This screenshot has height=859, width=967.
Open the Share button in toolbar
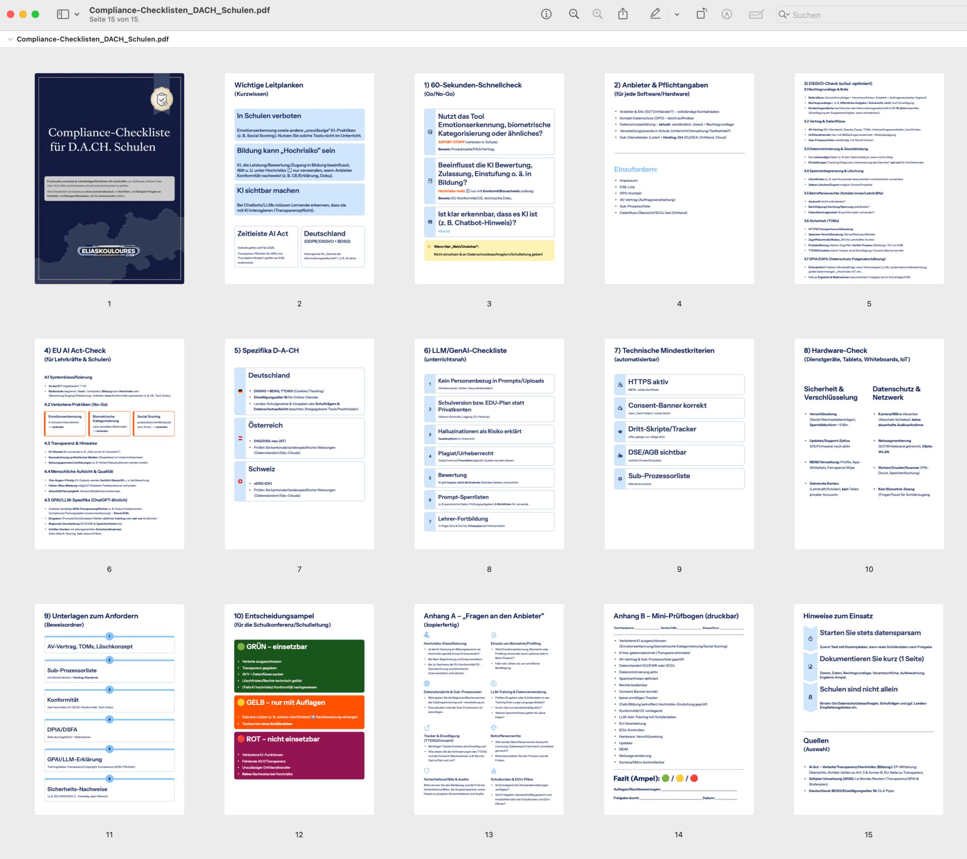(623, 14)
